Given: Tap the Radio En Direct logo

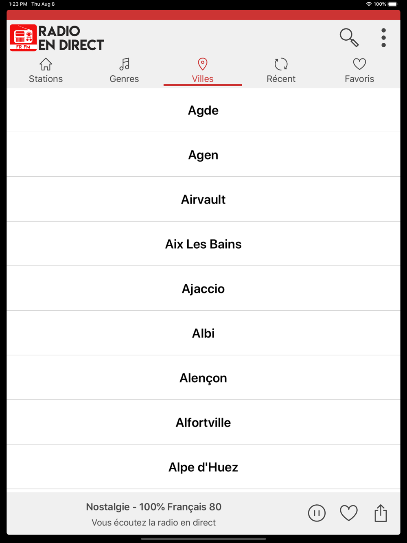Looking at the screenshot, I should click(57, 38).
